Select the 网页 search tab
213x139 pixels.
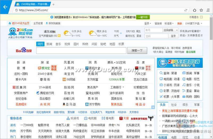coord(40,44)
